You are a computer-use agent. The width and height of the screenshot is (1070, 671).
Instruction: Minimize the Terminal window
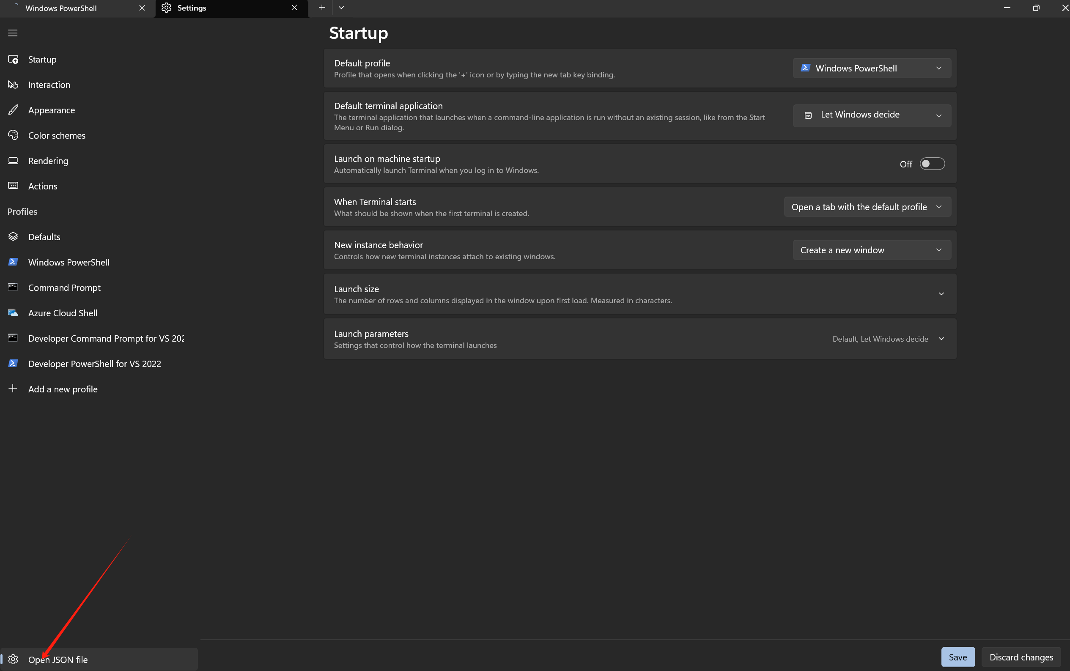coord(1007,8)
